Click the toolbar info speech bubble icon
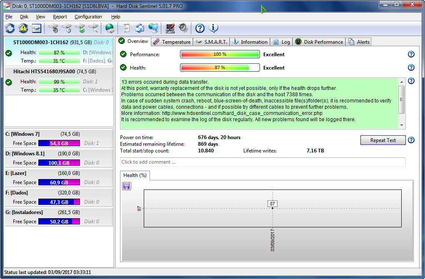This screenshot has height=279, width=425. 213,28
